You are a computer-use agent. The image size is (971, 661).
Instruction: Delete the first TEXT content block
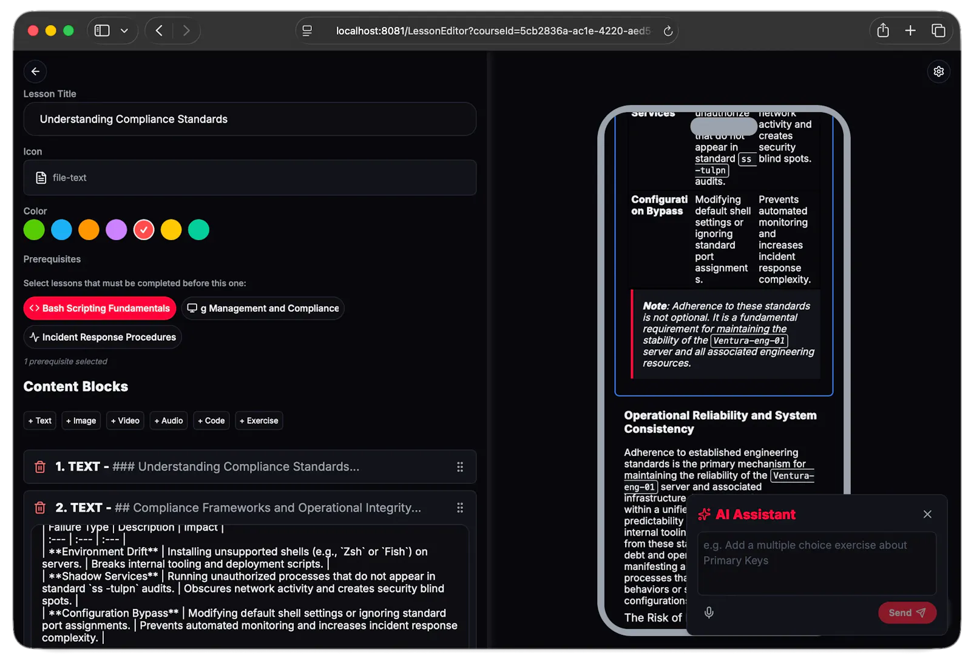click(x=40, y=467)
